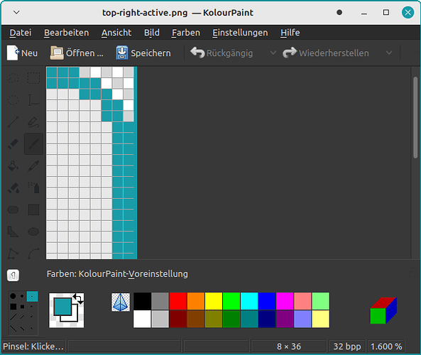421x355 pixels.
Task: Pick the bright yellow color swatch
Action: tap(214, 301)
